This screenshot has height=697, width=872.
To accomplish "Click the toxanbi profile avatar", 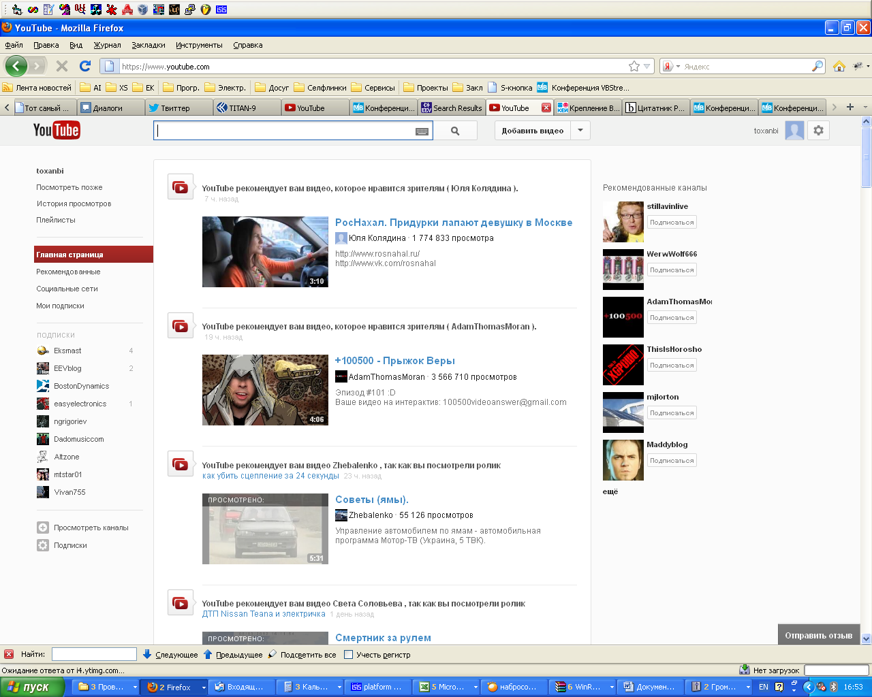I will click(x=794, y=131).
